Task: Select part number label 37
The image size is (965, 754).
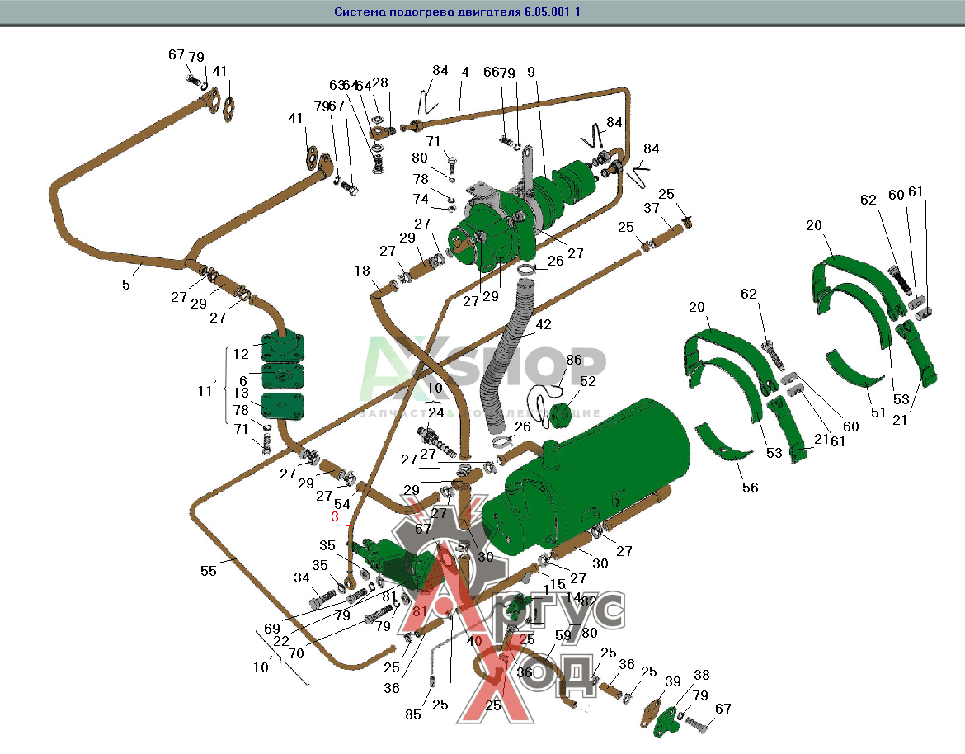Action: pos(652,208)
